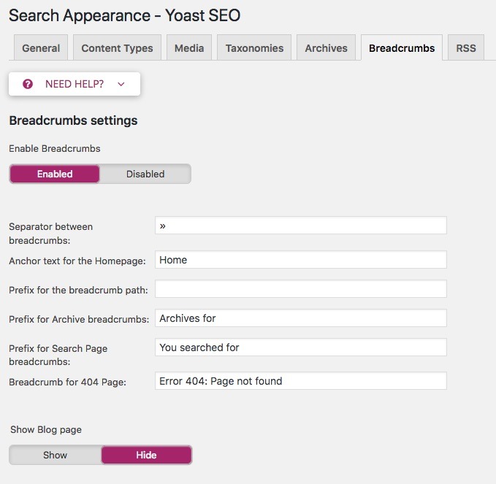
Task: Switch to the RSS tab
Action: click(466, 48)
